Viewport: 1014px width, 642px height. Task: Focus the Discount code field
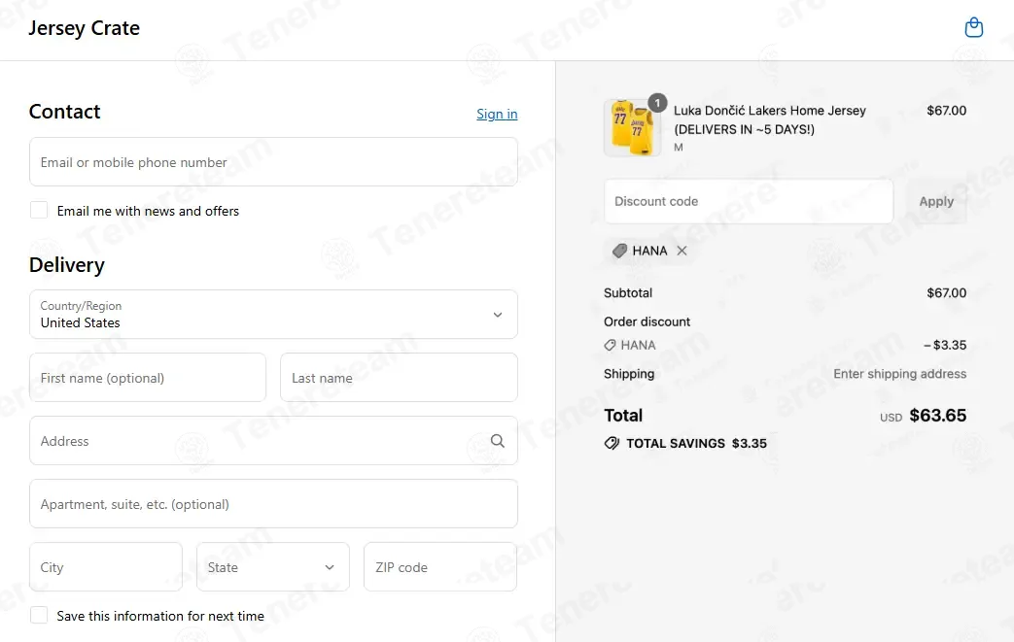[x=749, y=201]
